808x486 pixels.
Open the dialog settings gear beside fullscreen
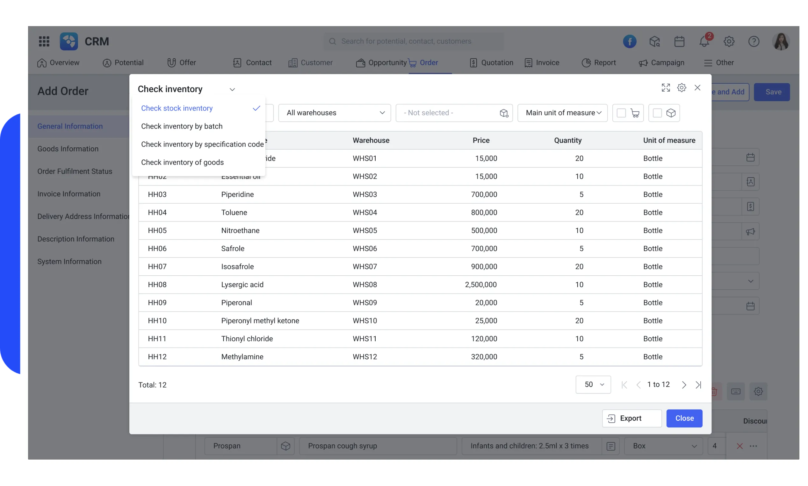pyautogui.click(x=682, y=88)
